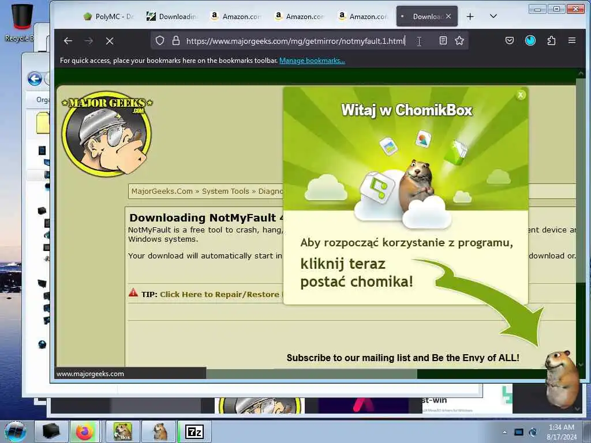This screenshot has width=591, height=443.
Task: Show hidden system tray icons
Action: click(x=505, y=432)
